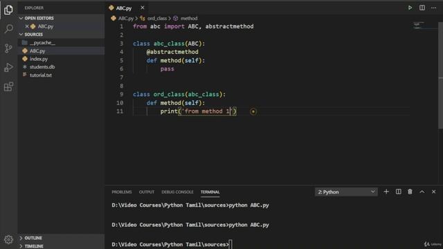Open the Manage gear settings icon
The width and height of the screenshot is (443, 249).
[8, 239]
